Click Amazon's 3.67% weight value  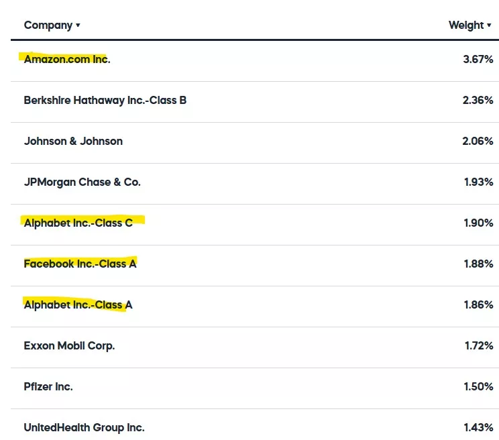pyautogui.click(x=478, y=59)
